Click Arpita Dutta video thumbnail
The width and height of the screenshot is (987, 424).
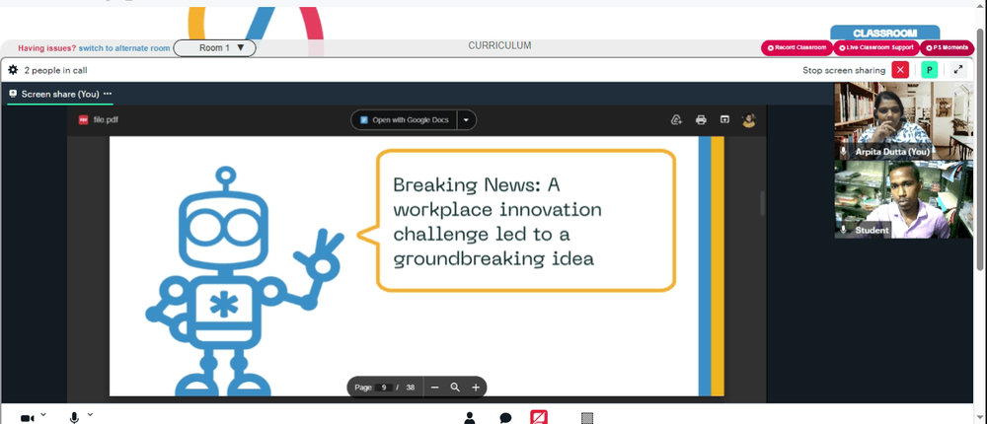904,120
